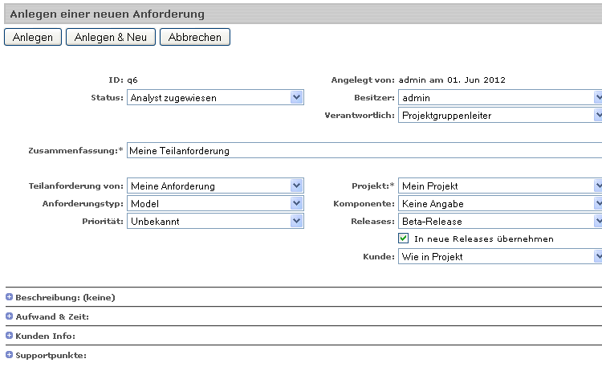Expand the Aufwand & Zeit plus icon
602x367 pixels.
click(x=10, y=316)
